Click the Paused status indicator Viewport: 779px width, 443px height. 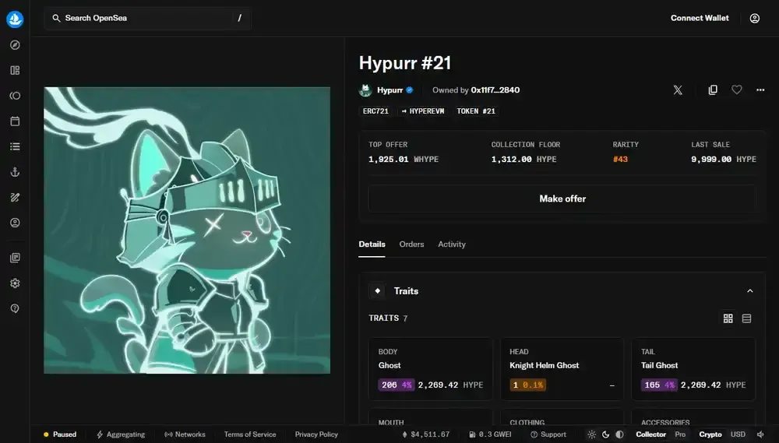[60, 434]
